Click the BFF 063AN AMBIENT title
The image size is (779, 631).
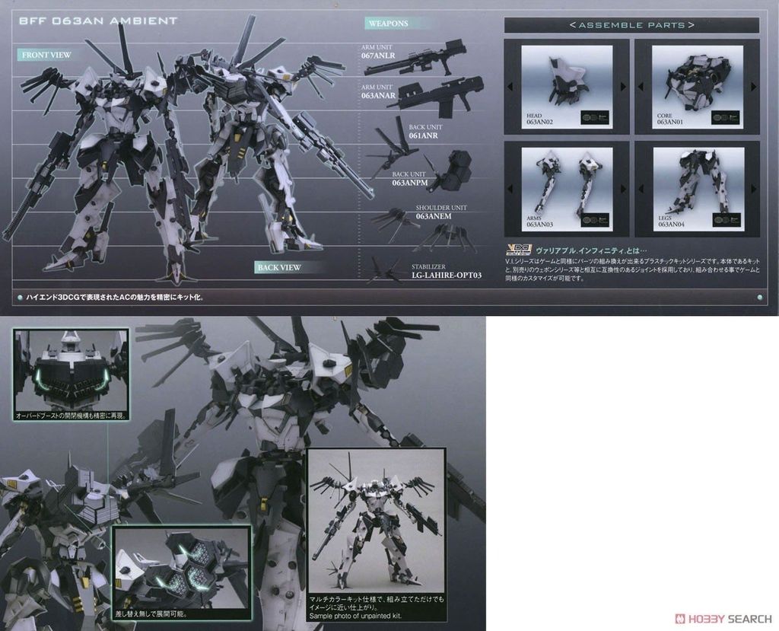98,21
